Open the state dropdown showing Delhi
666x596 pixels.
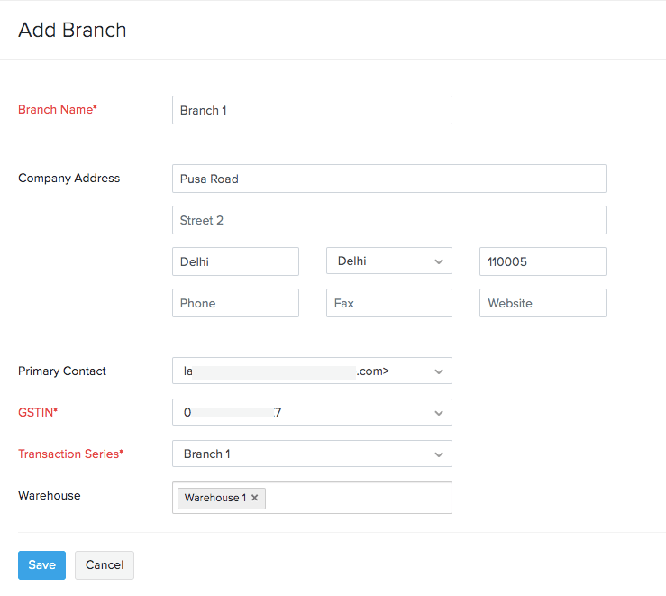tap(388, 261)
